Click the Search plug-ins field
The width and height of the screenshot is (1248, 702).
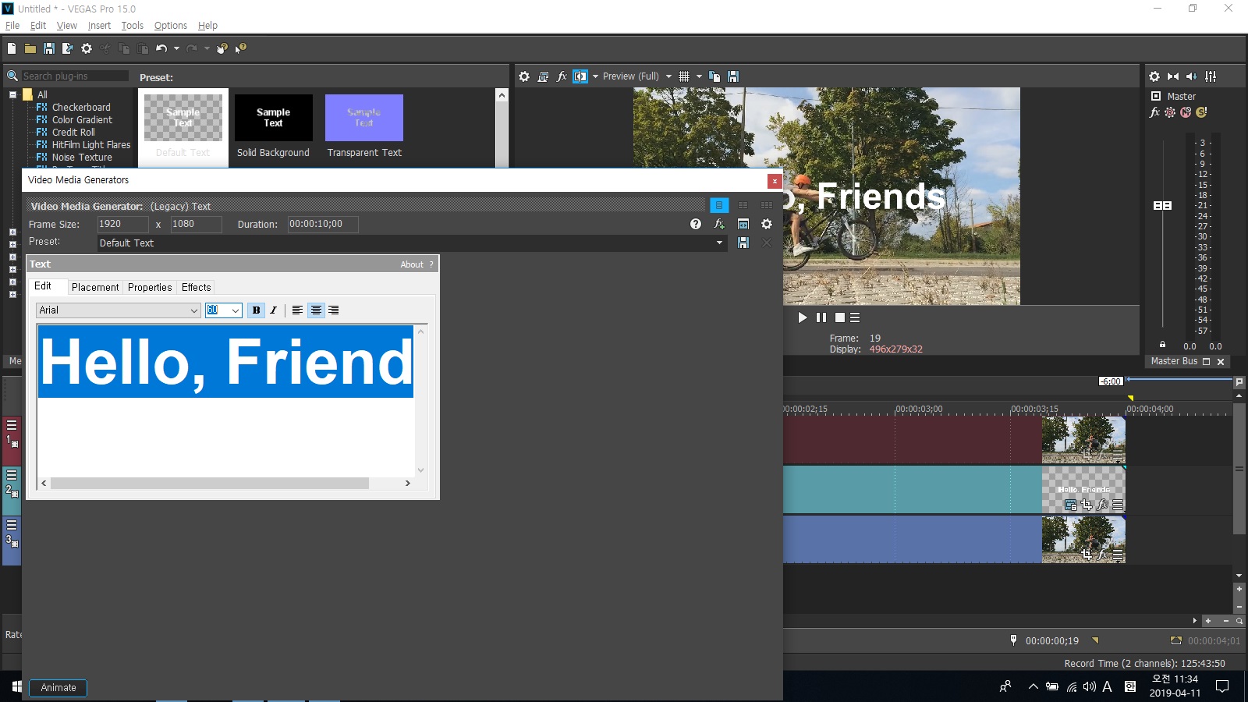[75, 76]
